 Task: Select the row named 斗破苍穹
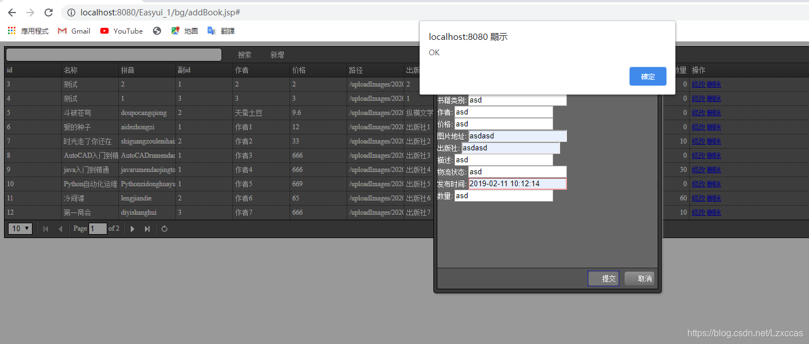[77, 113]
